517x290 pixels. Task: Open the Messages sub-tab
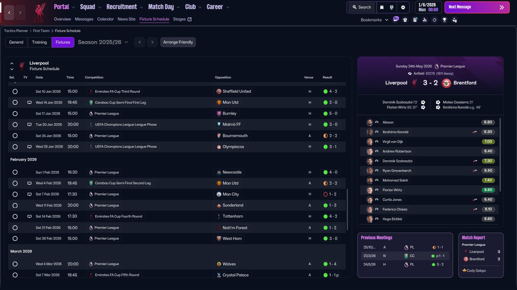[84, 19]
